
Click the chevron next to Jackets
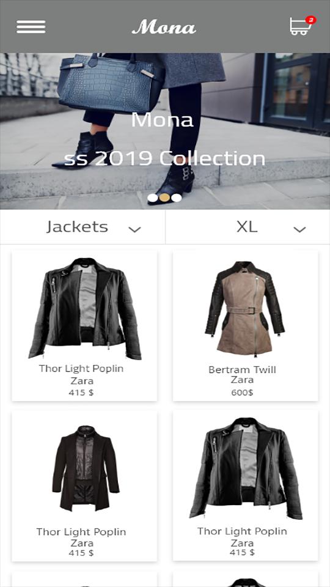pyautogui.click(x=134, y=229)
